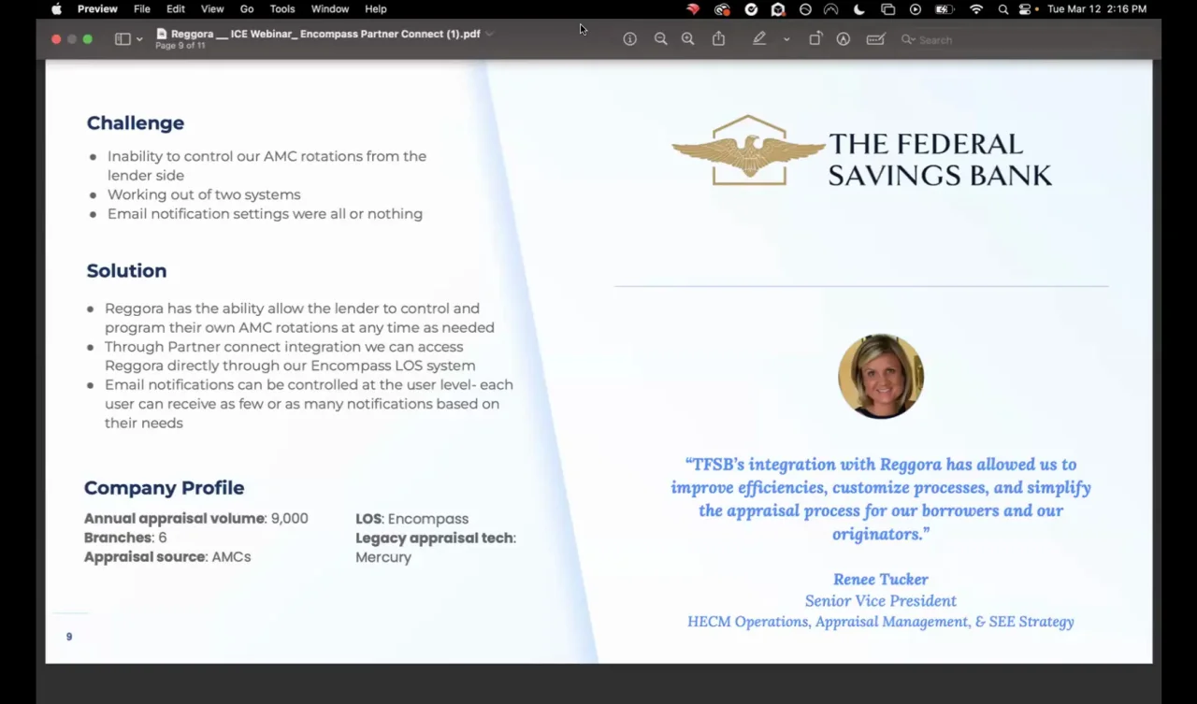1197x704 pixels.
Task: Click the Solution heading
Action: 126,270
